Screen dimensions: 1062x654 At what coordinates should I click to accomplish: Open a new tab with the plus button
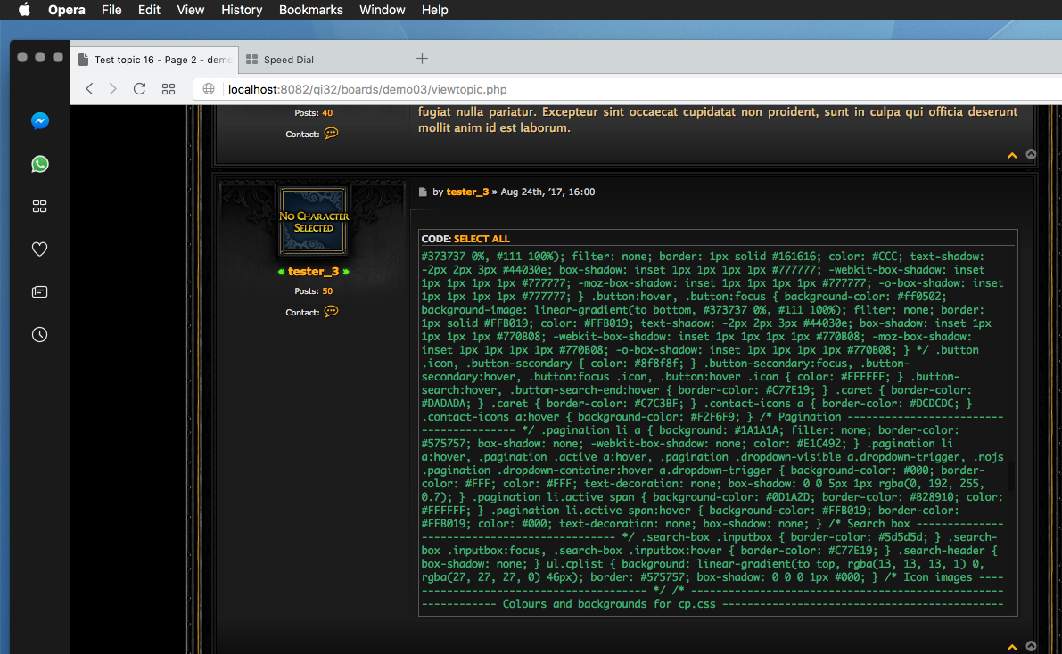[x=421, y=57]
